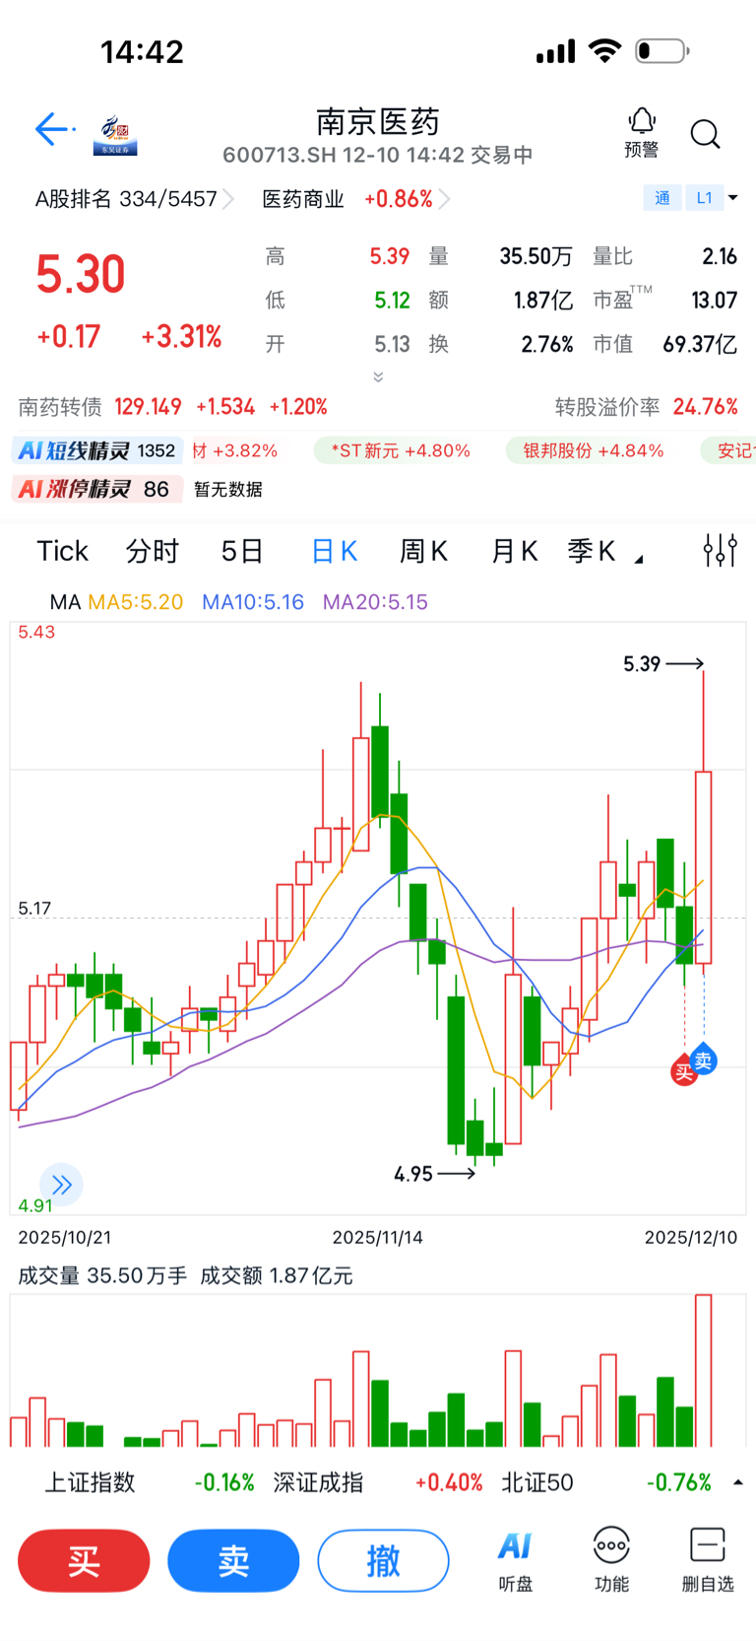The height and width of the screenshot is (1641, 756).
Task: Open A股排名 334/5457 ranking
Action: [x=134, y=199]
